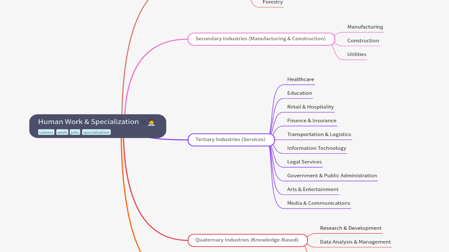Select the Finance & Insurance node

[x=312, y=121]
